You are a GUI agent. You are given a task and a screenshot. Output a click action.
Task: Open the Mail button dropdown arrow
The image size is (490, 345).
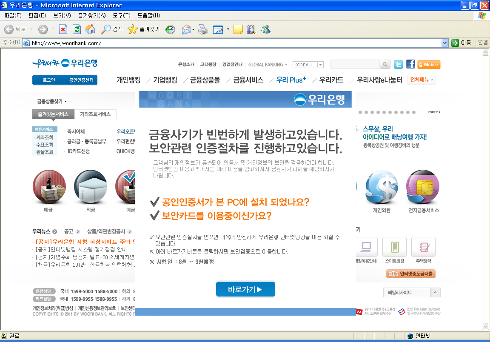pyautogui.click(x=194, y=29)
